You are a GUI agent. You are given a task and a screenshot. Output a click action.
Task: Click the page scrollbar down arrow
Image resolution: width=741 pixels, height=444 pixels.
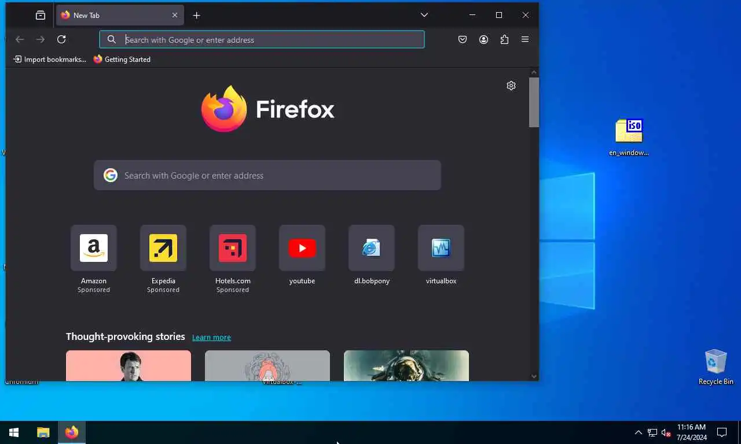[x=534, y=376]
